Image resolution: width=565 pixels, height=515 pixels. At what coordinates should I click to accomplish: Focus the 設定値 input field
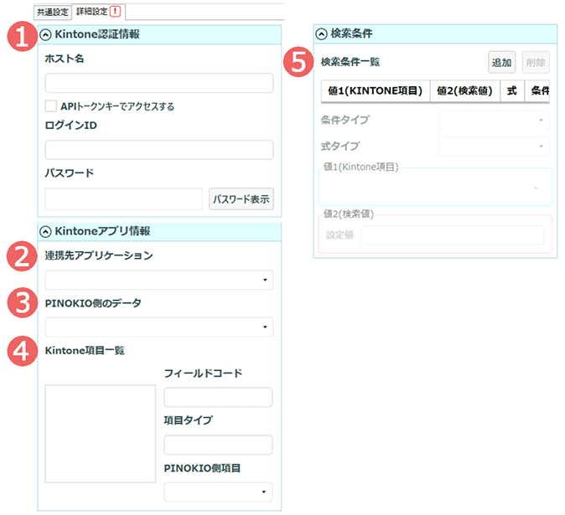tap(452, 235)
